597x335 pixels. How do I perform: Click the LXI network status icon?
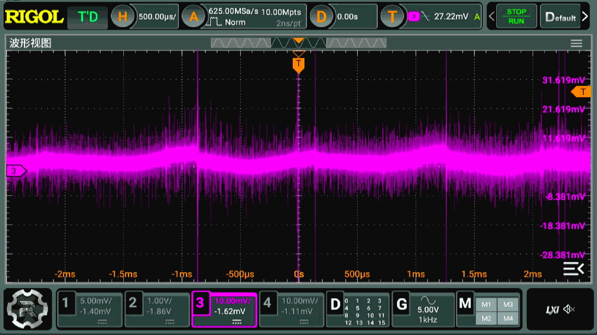pyautogui.click(x=552, y=310)
